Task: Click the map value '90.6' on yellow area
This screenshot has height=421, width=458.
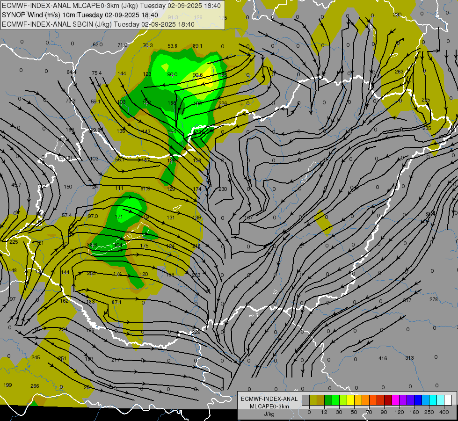Action: click(197, 75)
